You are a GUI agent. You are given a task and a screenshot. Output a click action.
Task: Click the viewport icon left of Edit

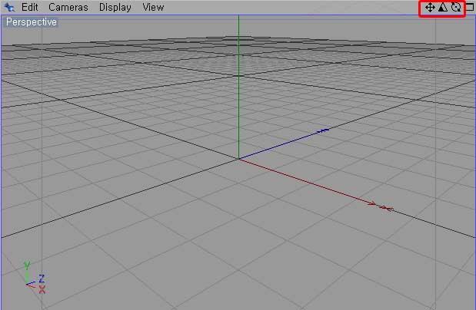9,7
